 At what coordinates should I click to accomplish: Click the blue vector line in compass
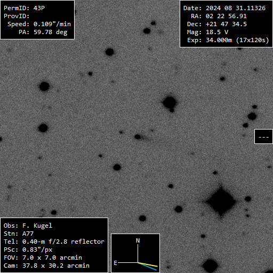[x=147, y=267]
